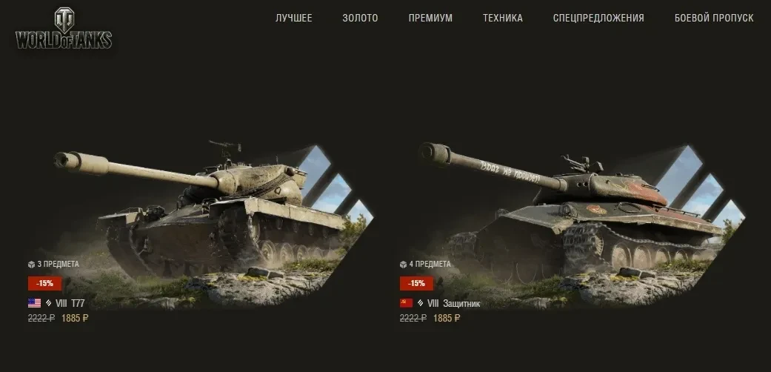Click the World of Tanks logo

pyautogui.click(x=64, y=29)
